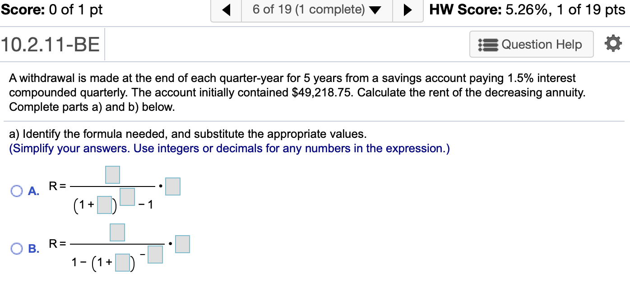Click the multiplier box after the dot in A
630x291 pixels.
(x=172, y=186)
